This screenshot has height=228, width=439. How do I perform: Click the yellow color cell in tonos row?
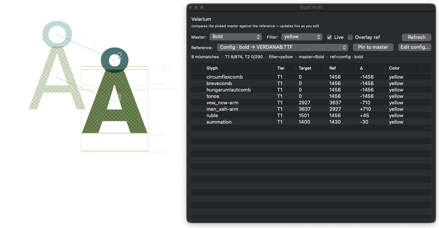(396, 96)
